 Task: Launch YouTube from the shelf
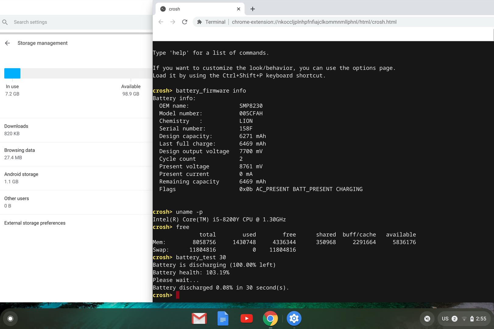click(246, 319)
